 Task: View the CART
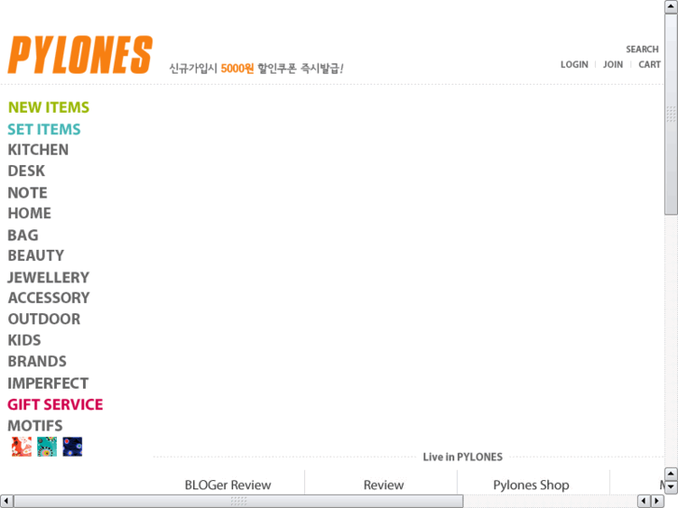click(x=649, y=64)
